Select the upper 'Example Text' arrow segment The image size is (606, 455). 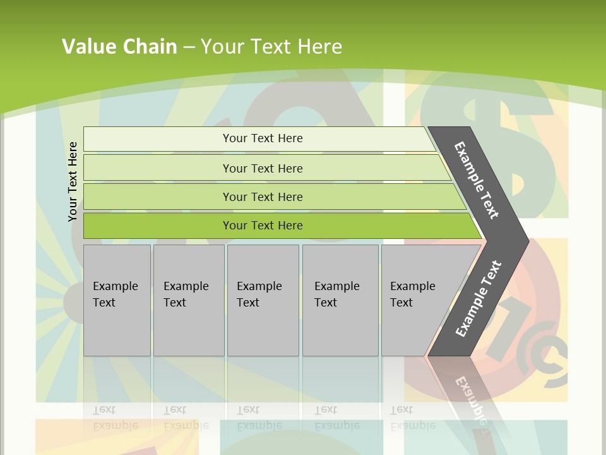point(477,180)
